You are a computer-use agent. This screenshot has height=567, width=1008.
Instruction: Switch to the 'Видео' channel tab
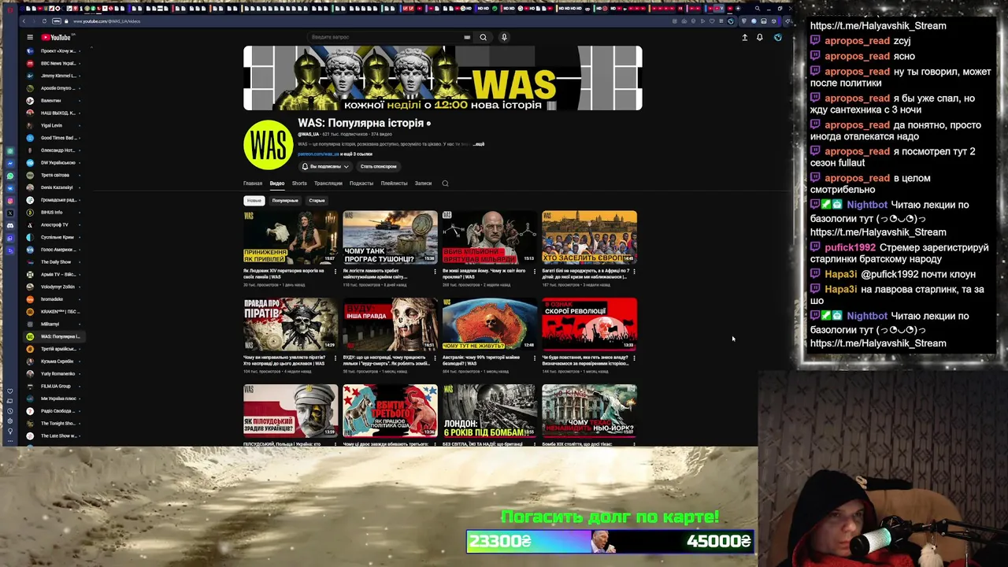(x=277, y=183)
